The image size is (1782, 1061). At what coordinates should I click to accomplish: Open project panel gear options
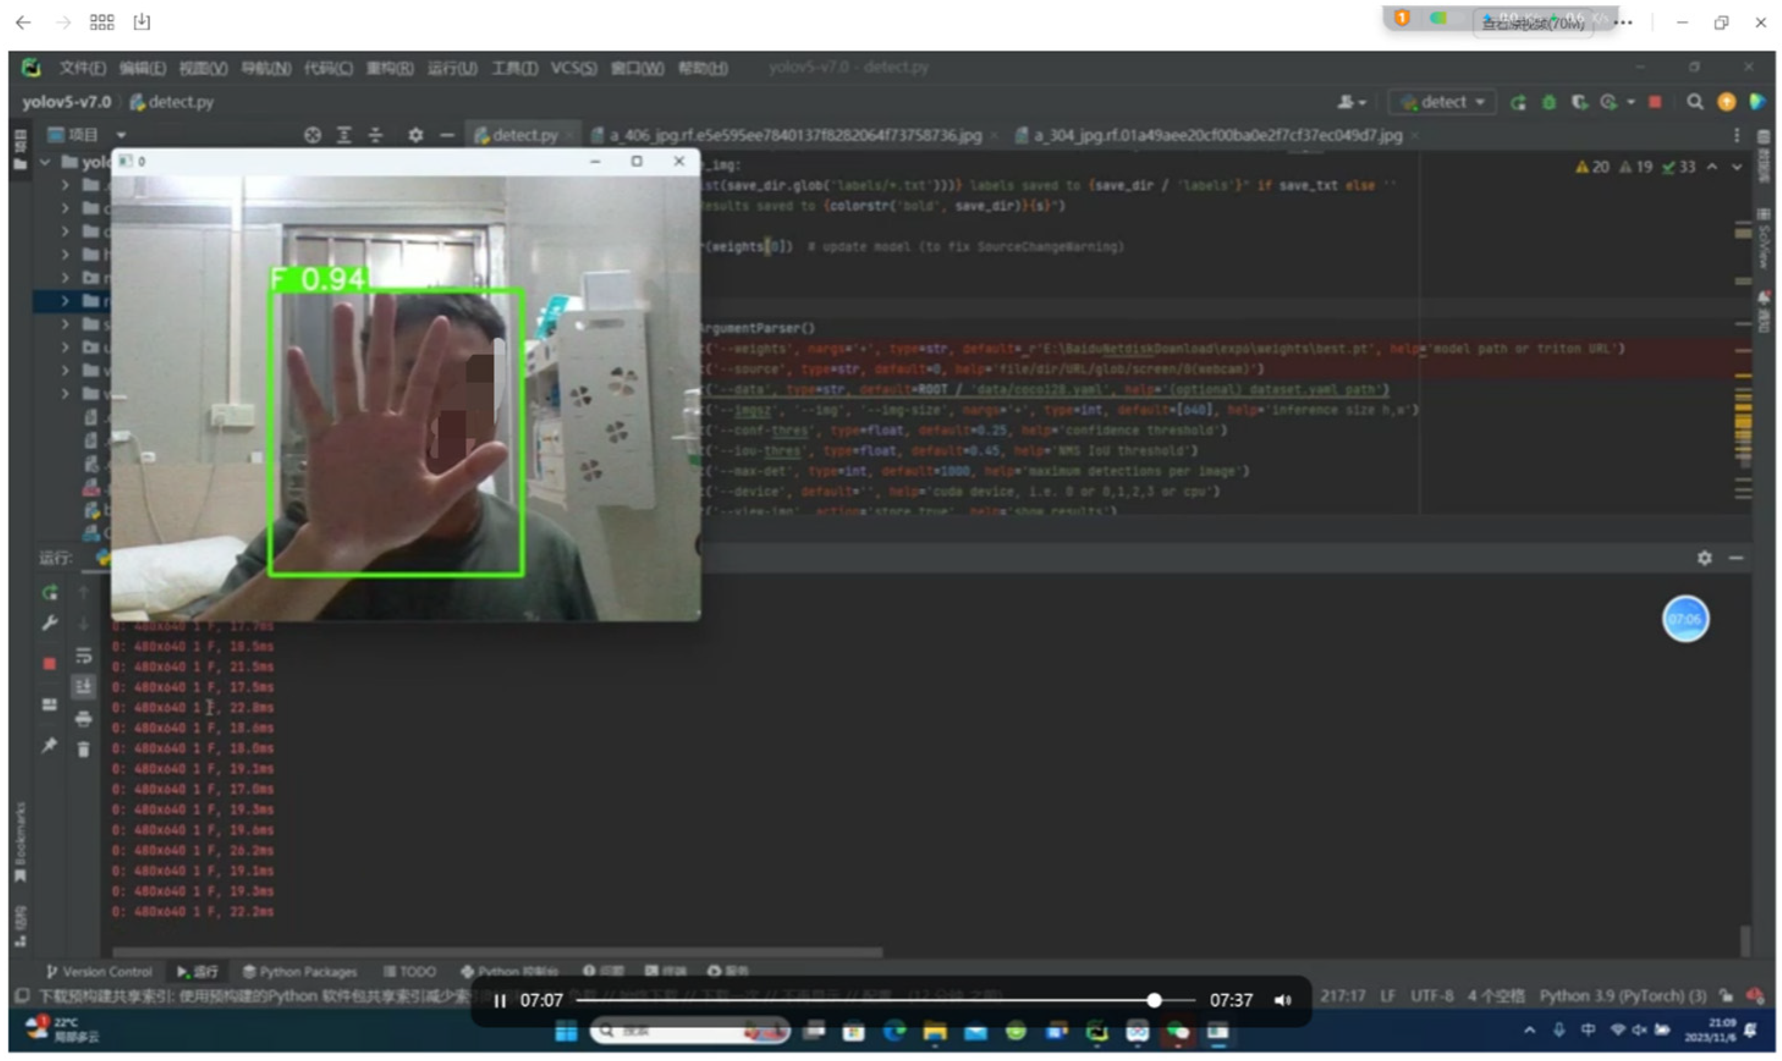click(x=416, y=135)
